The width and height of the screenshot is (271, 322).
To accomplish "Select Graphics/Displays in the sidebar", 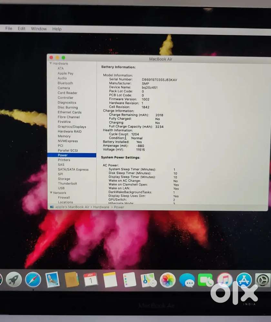I will click(72, 127).
